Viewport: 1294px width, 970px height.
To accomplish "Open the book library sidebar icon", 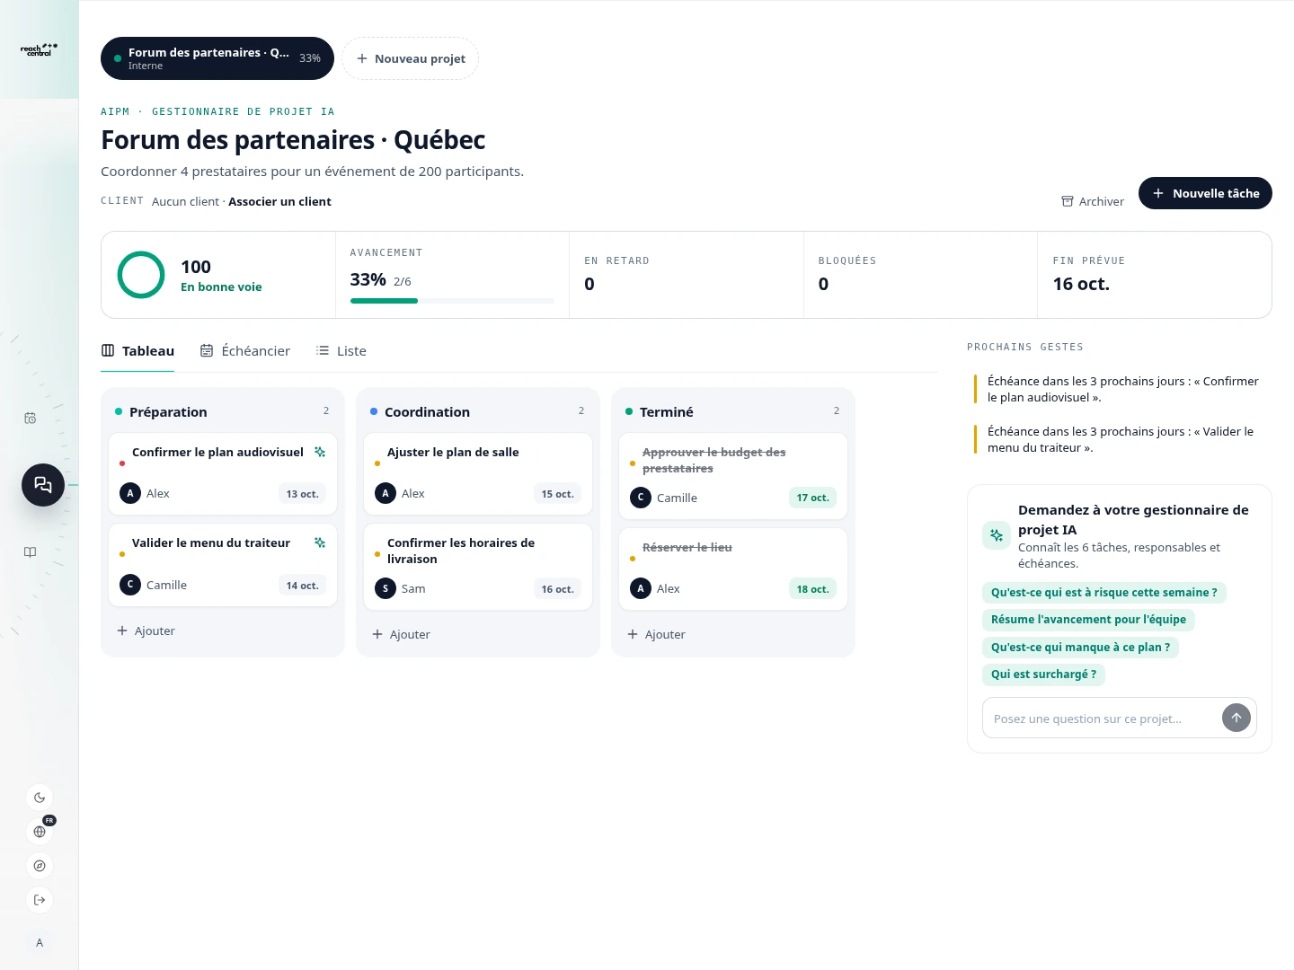I will (31, 552).
